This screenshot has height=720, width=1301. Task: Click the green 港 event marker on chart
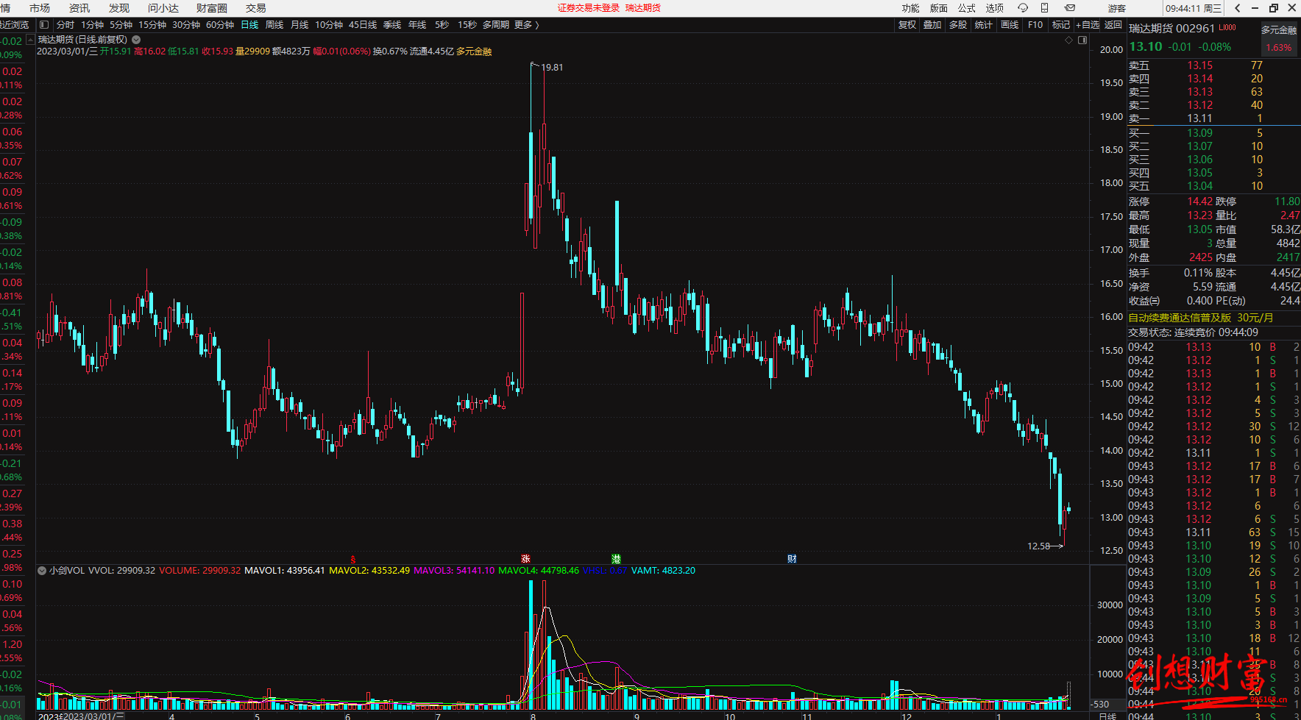pos(617,559)
